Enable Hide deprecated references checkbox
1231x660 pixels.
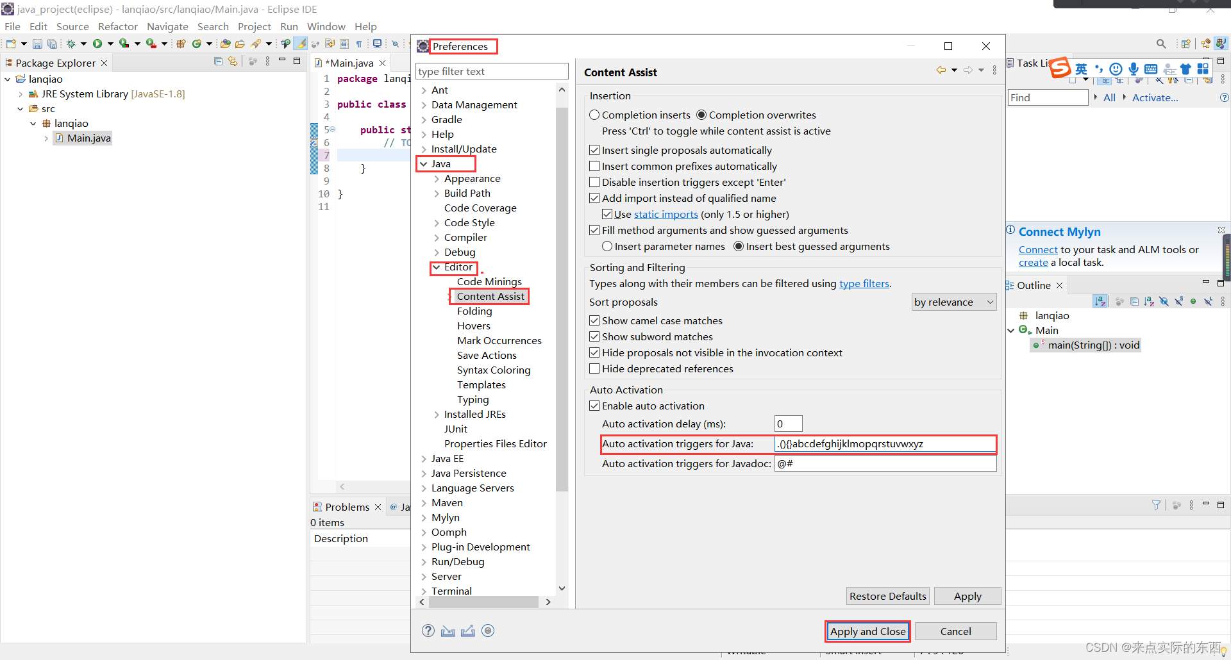[x=594, y=368]
